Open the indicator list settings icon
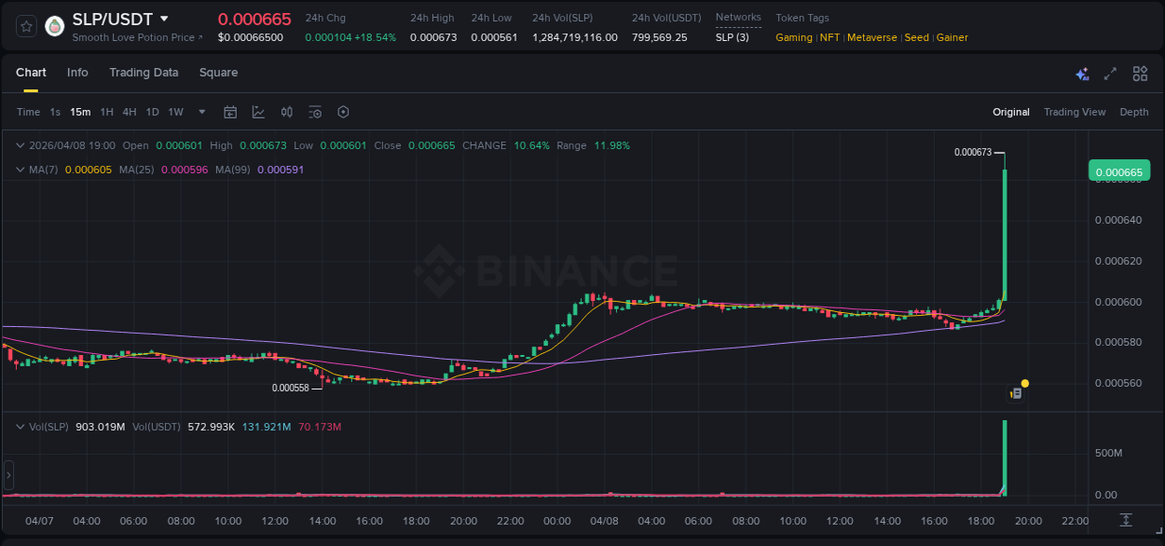Image resolution: width=1165 pixels, height=546 pixels. 315,112
